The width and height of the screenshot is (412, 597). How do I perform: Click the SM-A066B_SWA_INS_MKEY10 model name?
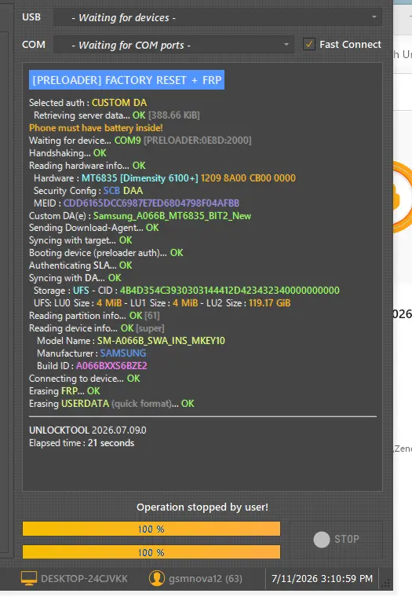(162, 341)
